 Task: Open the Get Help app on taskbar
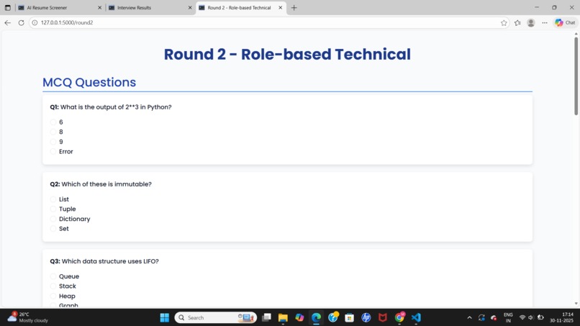(x=333, y=317)
